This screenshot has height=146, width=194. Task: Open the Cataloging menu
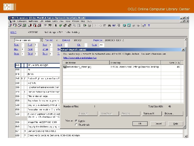[22, 21]
